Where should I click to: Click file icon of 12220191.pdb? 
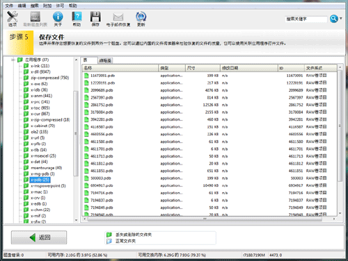pos(86,83)
